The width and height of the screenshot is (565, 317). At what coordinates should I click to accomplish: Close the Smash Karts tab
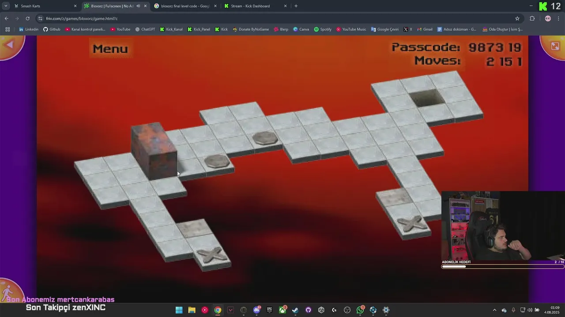pyautogui.click(x=75, y=6)
